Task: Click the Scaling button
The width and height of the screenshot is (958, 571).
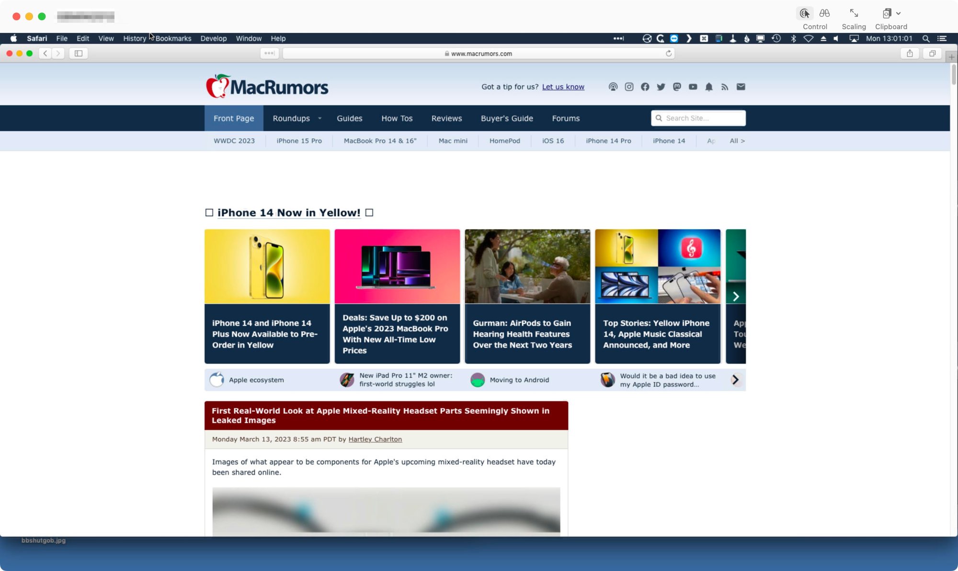Action: [854, 19]
